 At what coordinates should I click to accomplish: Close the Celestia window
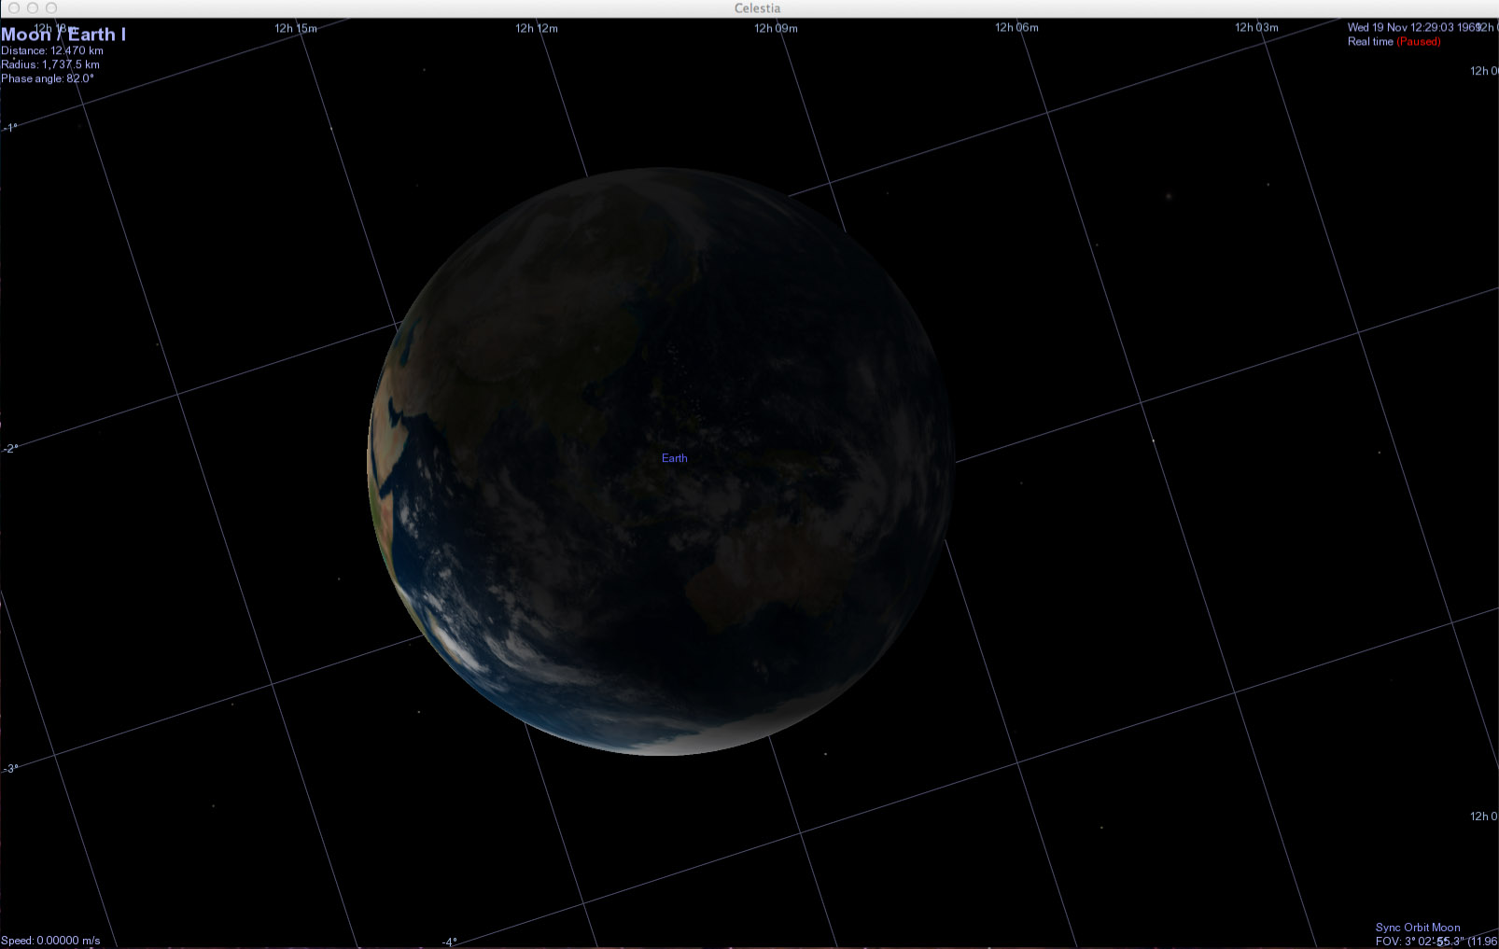tap(14, 8)
